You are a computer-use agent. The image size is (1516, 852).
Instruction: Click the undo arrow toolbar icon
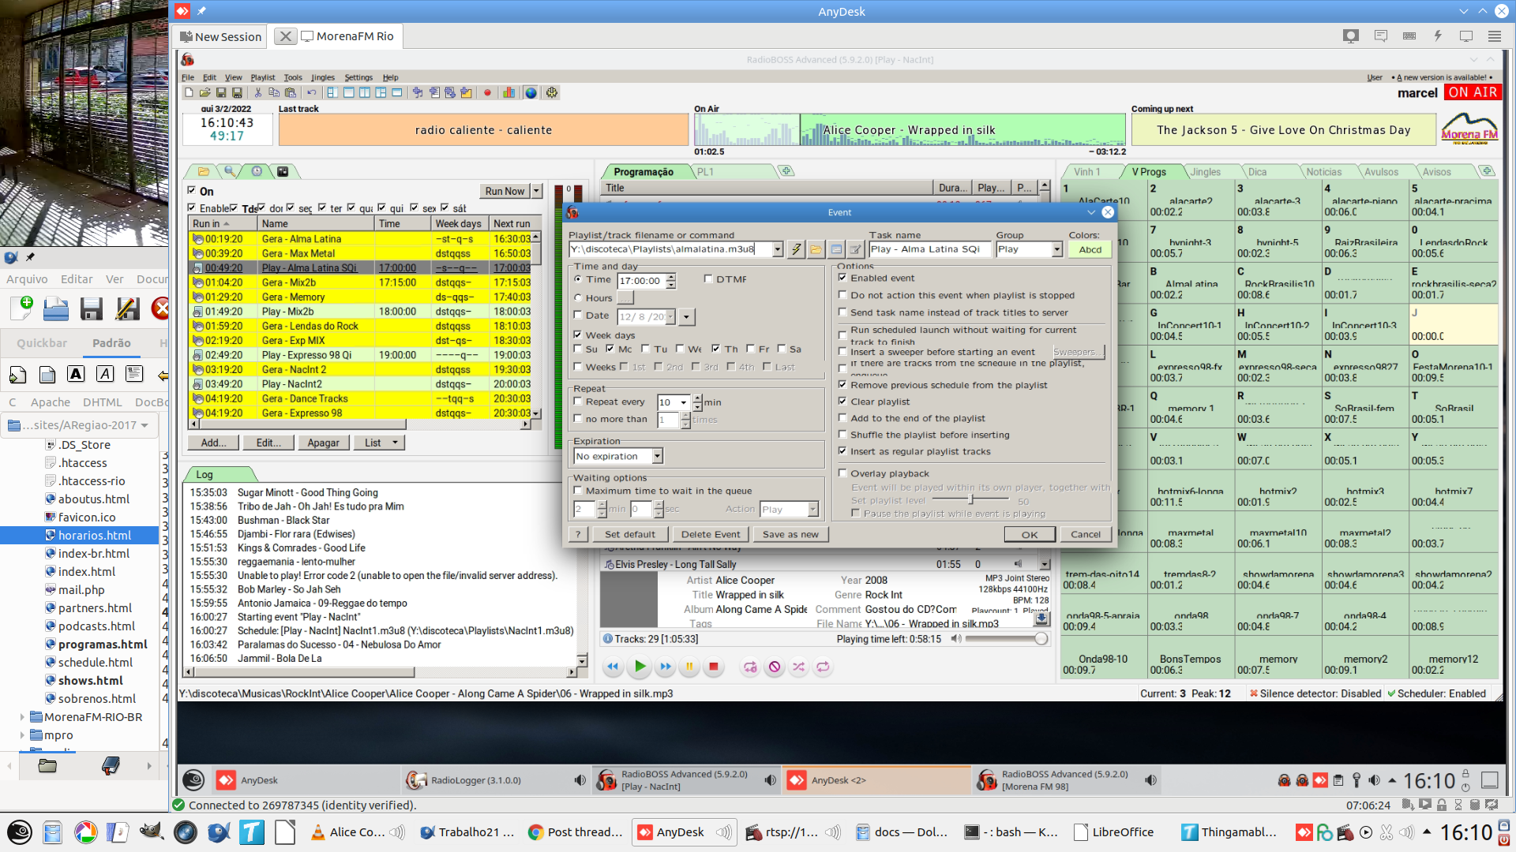pos(312,93)
